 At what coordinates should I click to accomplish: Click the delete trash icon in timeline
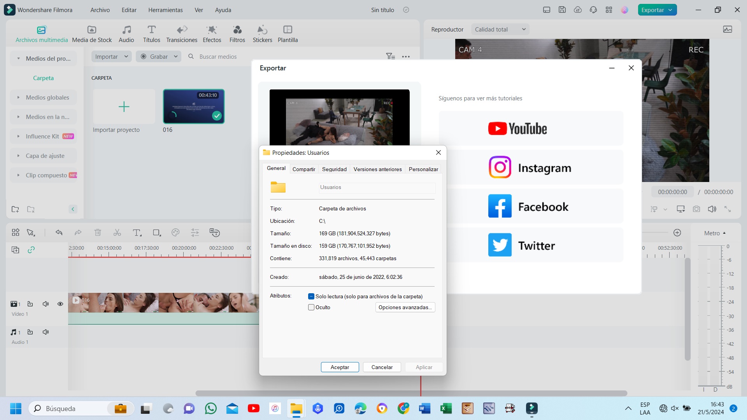[98, 233]
